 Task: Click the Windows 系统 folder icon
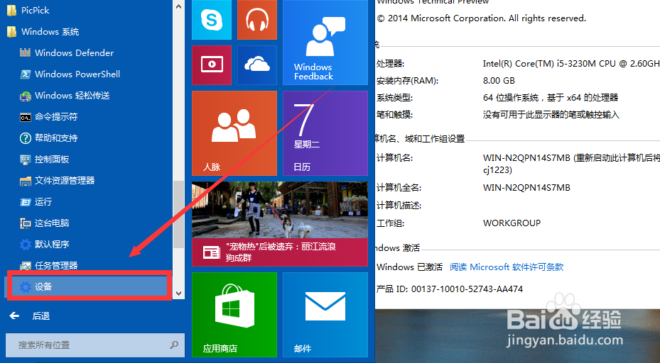click(x=12, y=31)
